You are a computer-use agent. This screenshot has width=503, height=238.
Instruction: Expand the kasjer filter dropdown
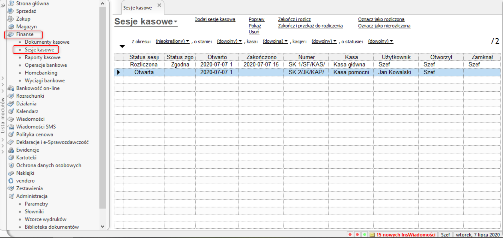[x=324, y=41]
